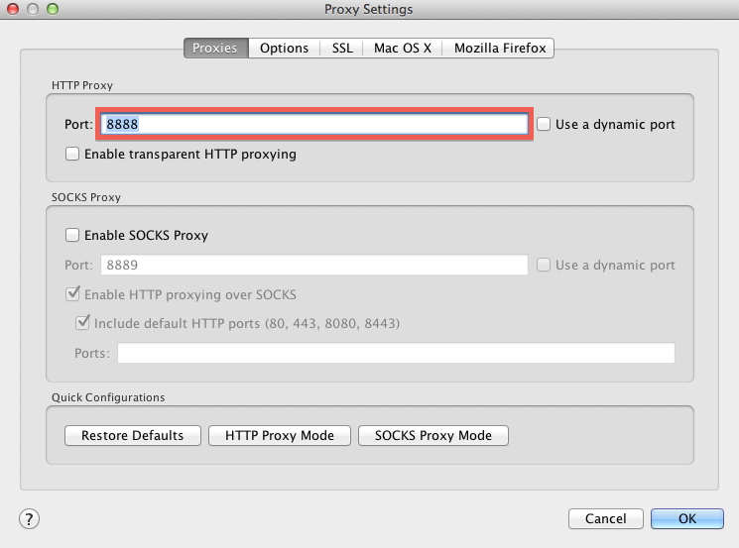Choose SOCKS Proxy Mode quick configuration
Screen dimensions: 739x548
pyautogui.click(x=433, y=435)
